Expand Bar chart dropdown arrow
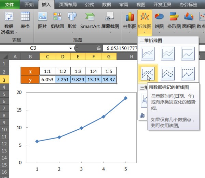Image resolution: width=205 pixels, height=178 pixels. coord(174,32)
